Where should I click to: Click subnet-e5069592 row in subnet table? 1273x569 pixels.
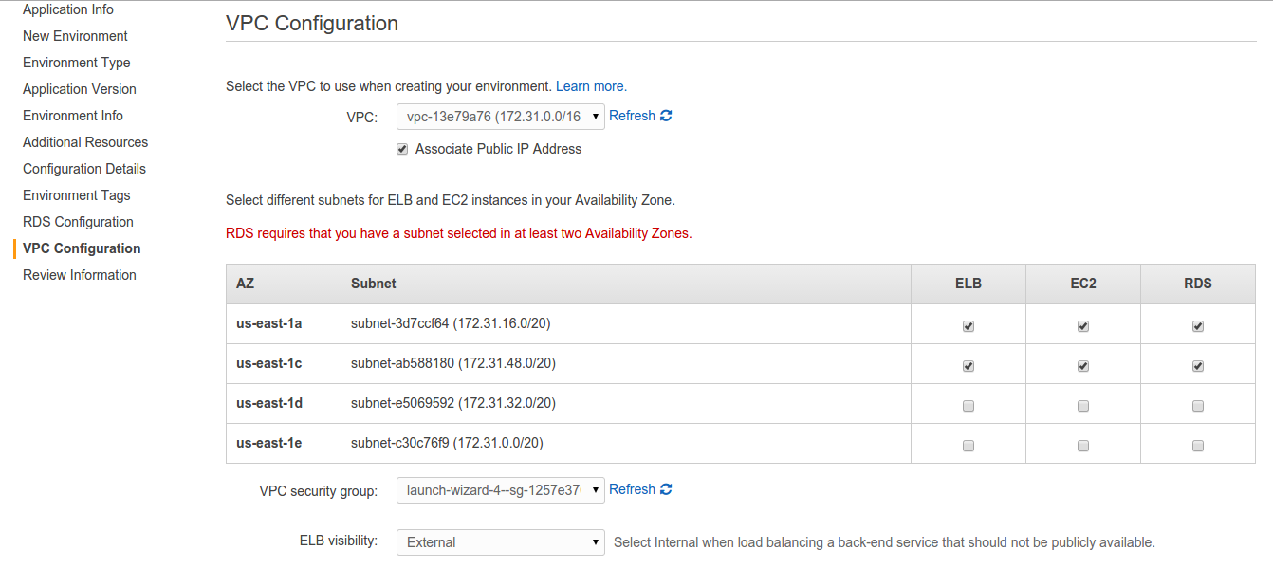click(x=452, y=403)
